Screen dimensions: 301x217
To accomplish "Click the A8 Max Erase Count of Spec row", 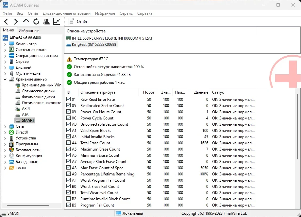I will 160,168.
